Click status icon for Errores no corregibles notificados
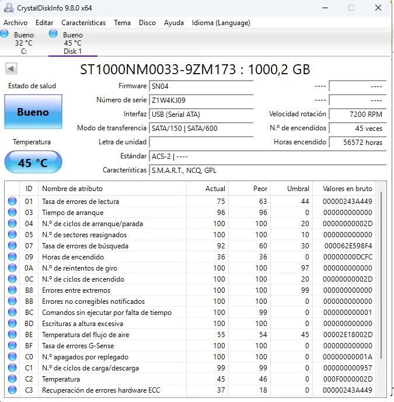394x402 pixels. click(x=12, y=301)
